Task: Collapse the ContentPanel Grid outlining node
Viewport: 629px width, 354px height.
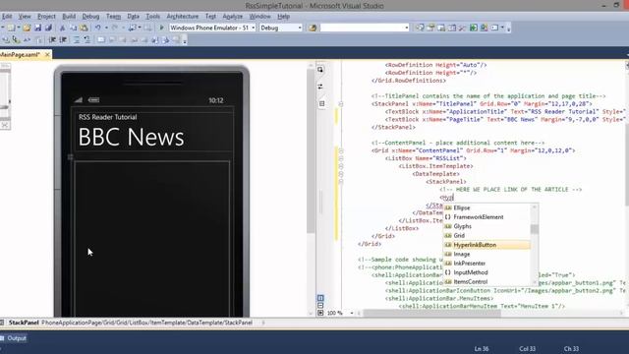Action: (341, 150)
